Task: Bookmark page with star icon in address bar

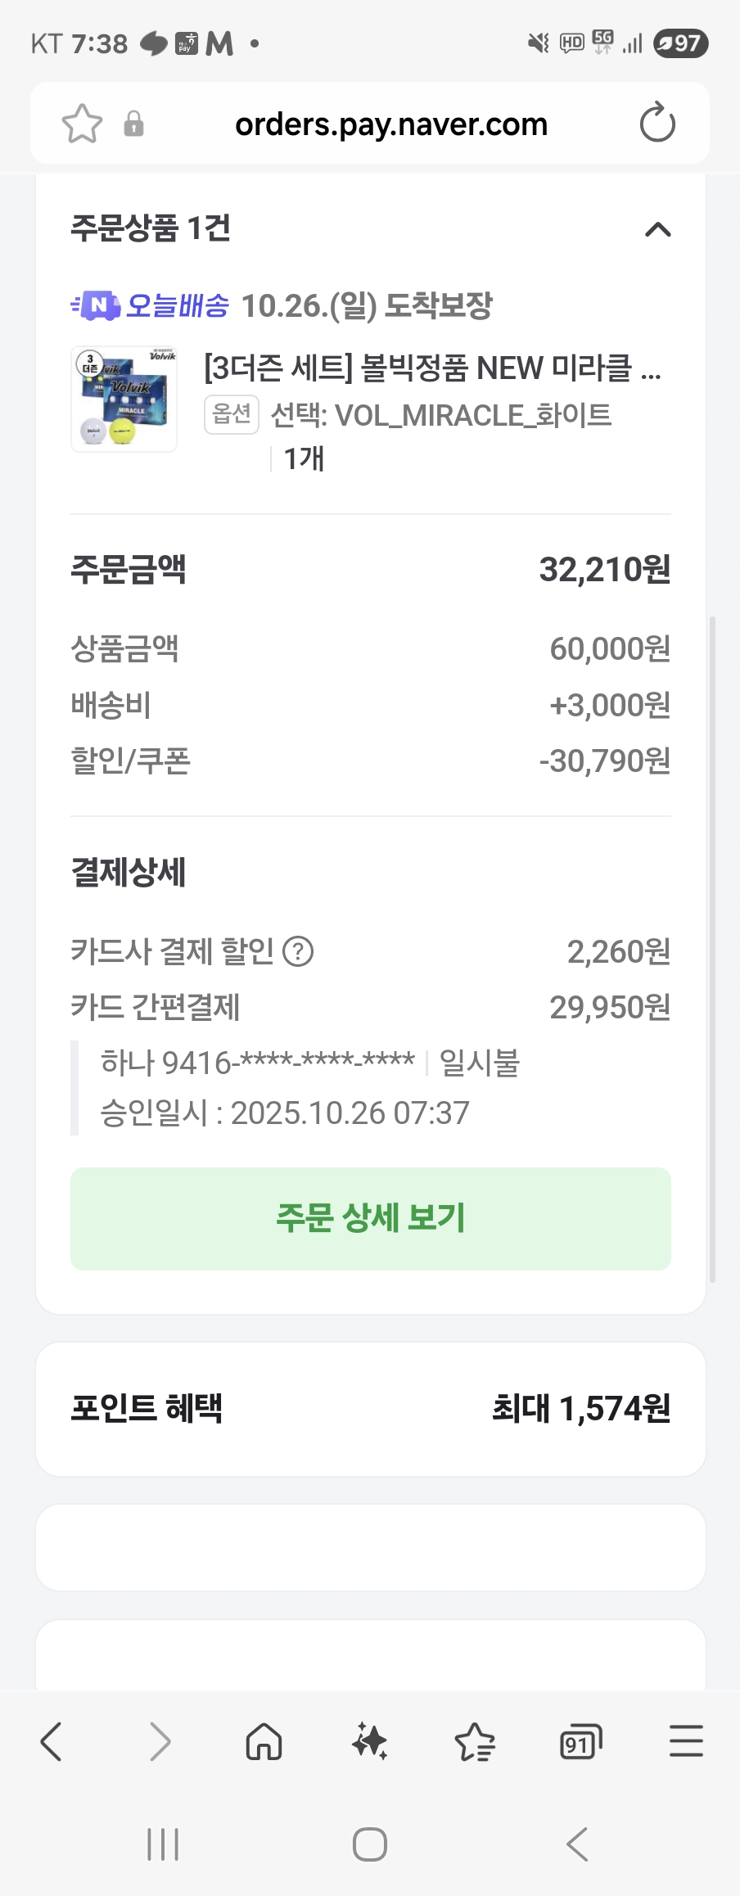Action: coord(82,124)
